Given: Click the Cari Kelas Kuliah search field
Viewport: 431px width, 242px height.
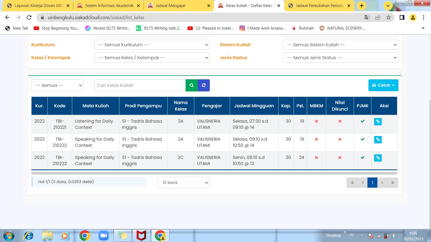Looking at the screenshot, I should click(140, 85).
